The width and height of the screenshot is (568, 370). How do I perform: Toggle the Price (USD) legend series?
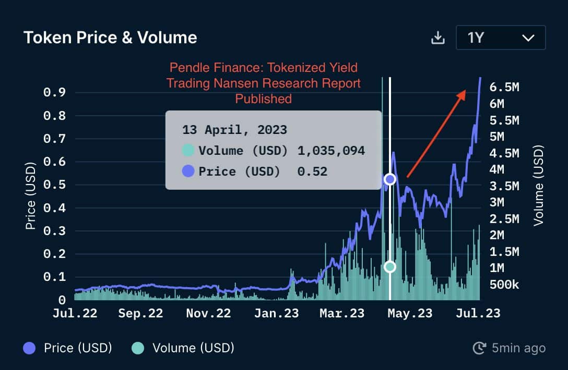(x=67, y=348)
